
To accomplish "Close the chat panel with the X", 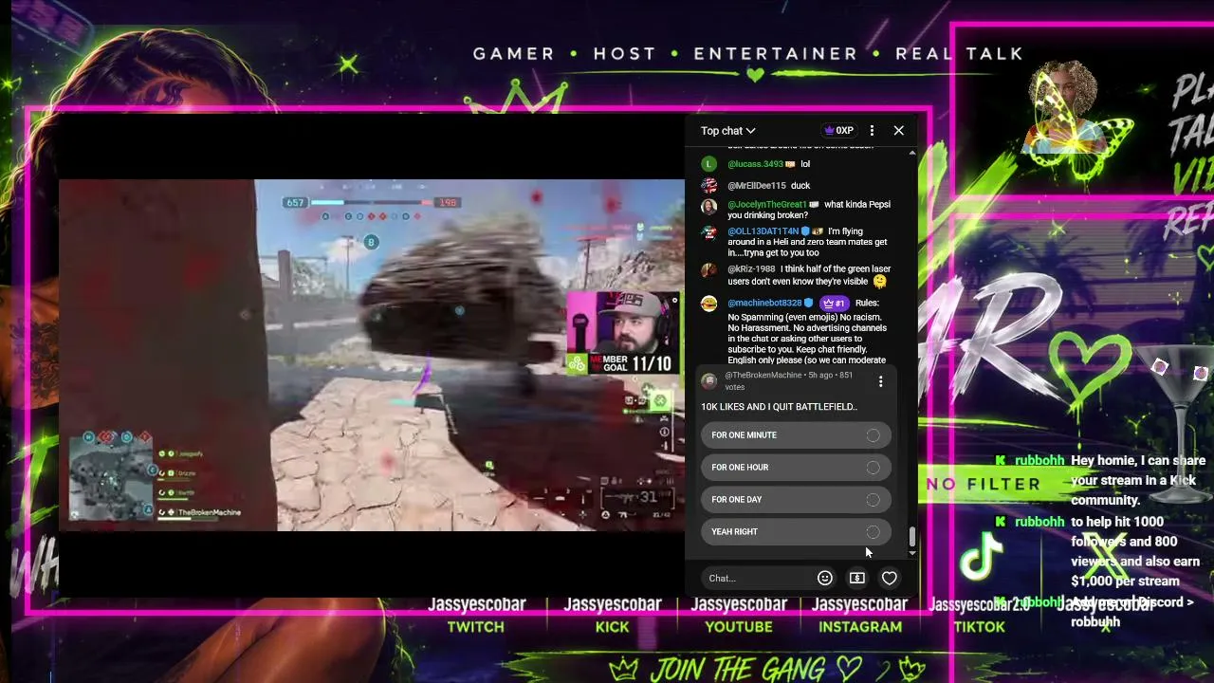I will tap(899, 131).
